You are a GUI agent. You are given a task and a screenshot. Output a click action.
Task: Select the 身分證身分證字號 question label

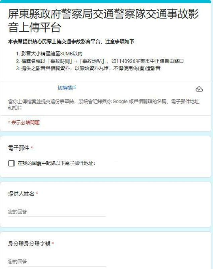[29, 243]
